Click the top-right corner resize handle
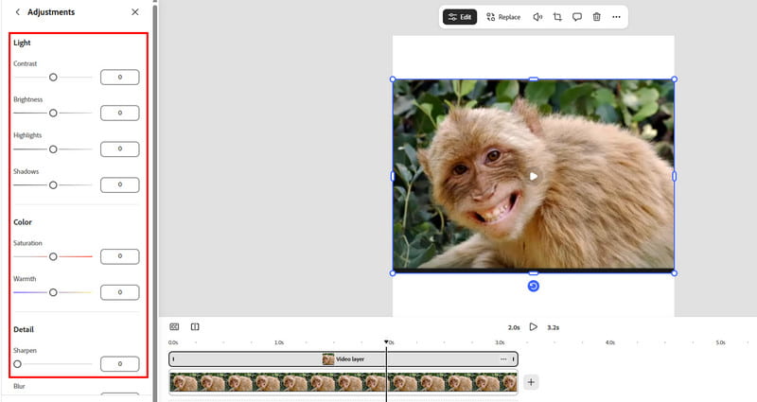Viewport: 757px width, 402px height. [x=675, y=79]
